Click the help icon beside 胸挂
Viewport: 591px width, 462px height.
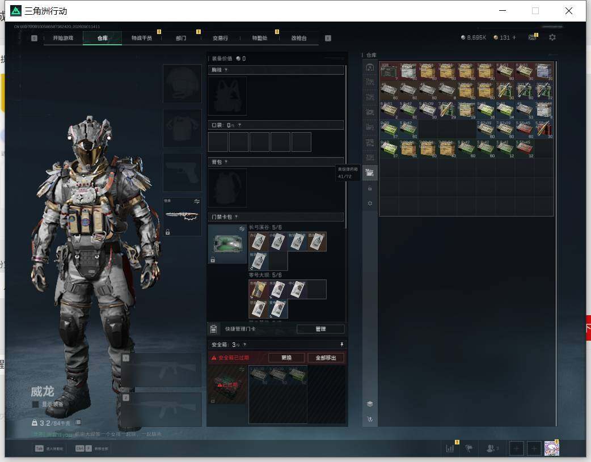pos(226,70)
